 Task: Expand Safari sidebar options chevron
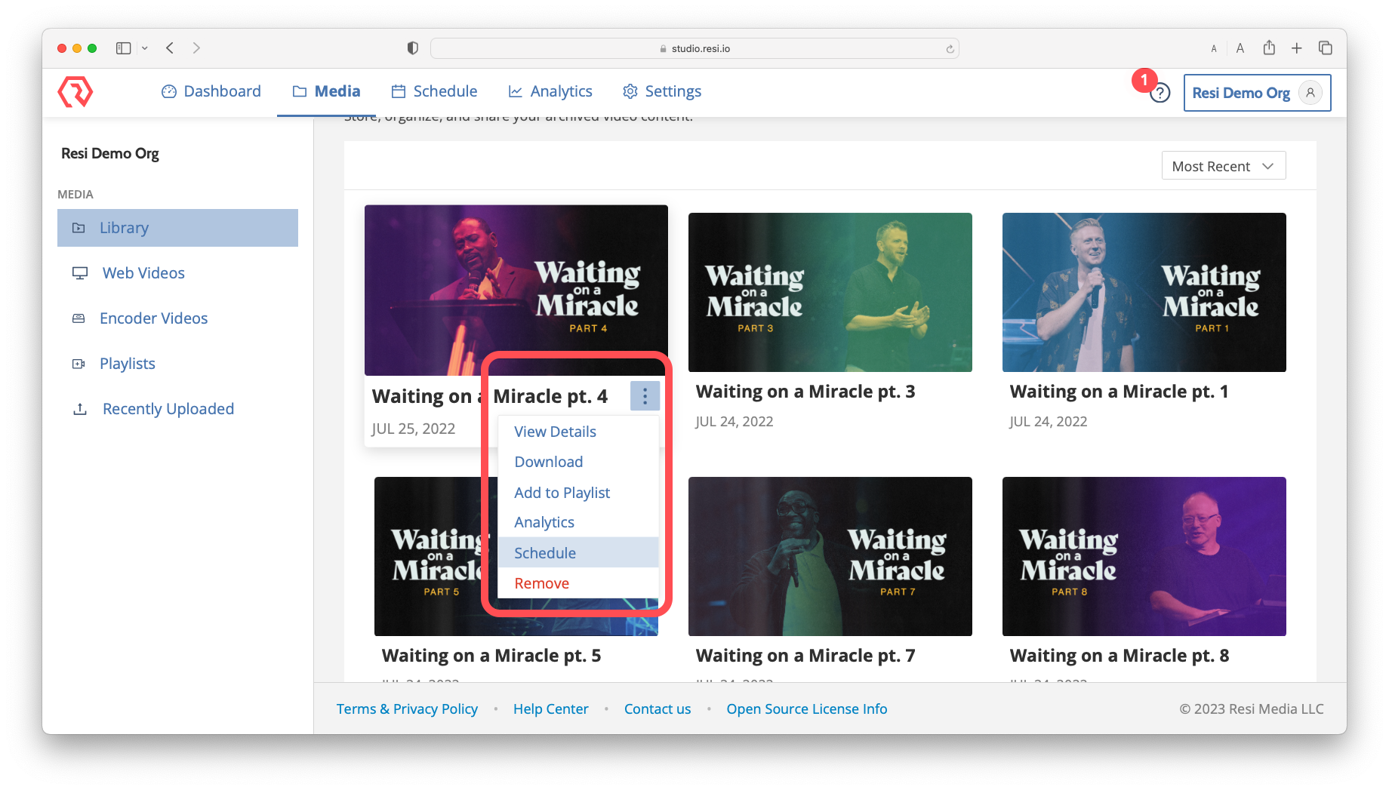pyautogui.click(x=144, y=48)
